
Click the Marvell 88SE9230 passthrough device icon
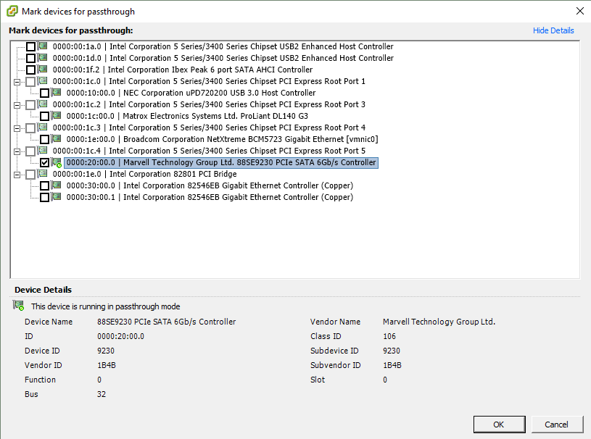pyautogui.click(x=57, y=162)
